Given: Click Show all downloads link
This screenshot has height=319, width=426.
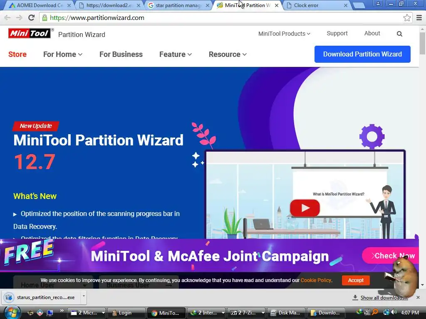Looking at the screenshot, I should [x=384, y=297].
